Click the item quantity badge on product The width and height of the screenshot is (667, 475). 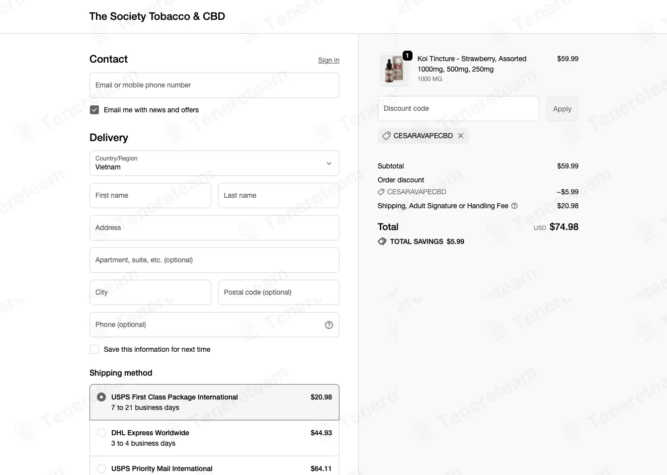click(x=408, y=56)
